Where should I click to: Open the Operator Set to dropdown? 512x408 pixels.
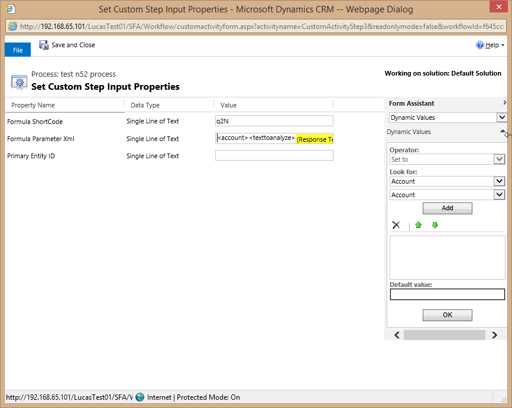499,159
